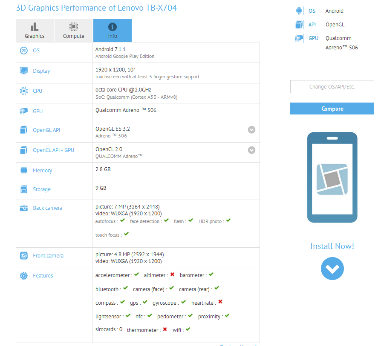The height and width of the screenshot is (346, 378).
Task: Click the Storage label
Action: pos(42,189)
